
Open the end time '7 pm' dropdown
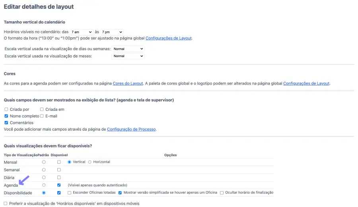click(111, 32)
